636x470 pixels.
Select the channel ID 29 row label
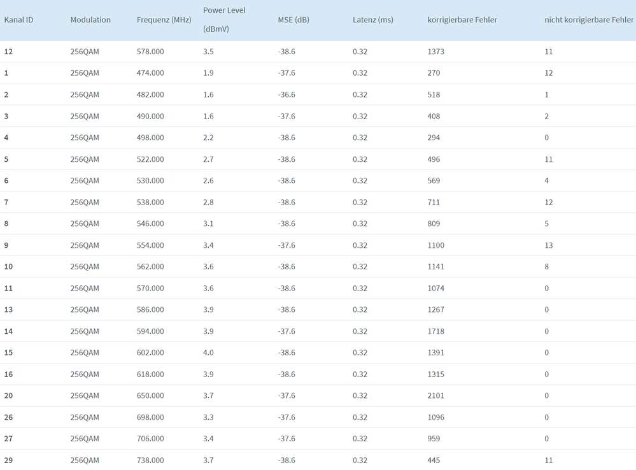(x=8, y=460)
